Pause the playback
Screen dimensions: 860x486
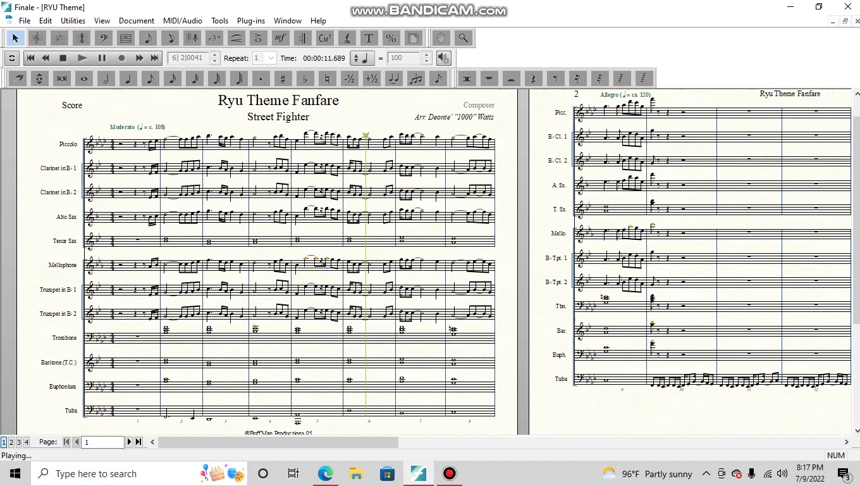(x=101, y=58)
